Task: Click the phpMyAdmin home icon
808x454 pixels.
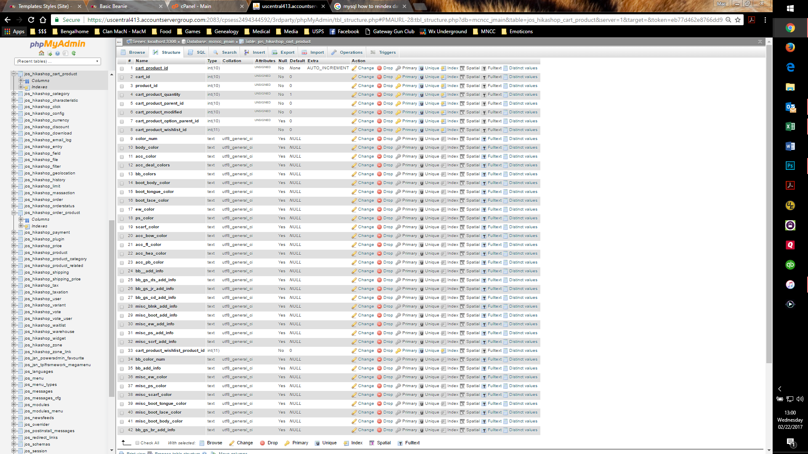Action: click(41, 53)
